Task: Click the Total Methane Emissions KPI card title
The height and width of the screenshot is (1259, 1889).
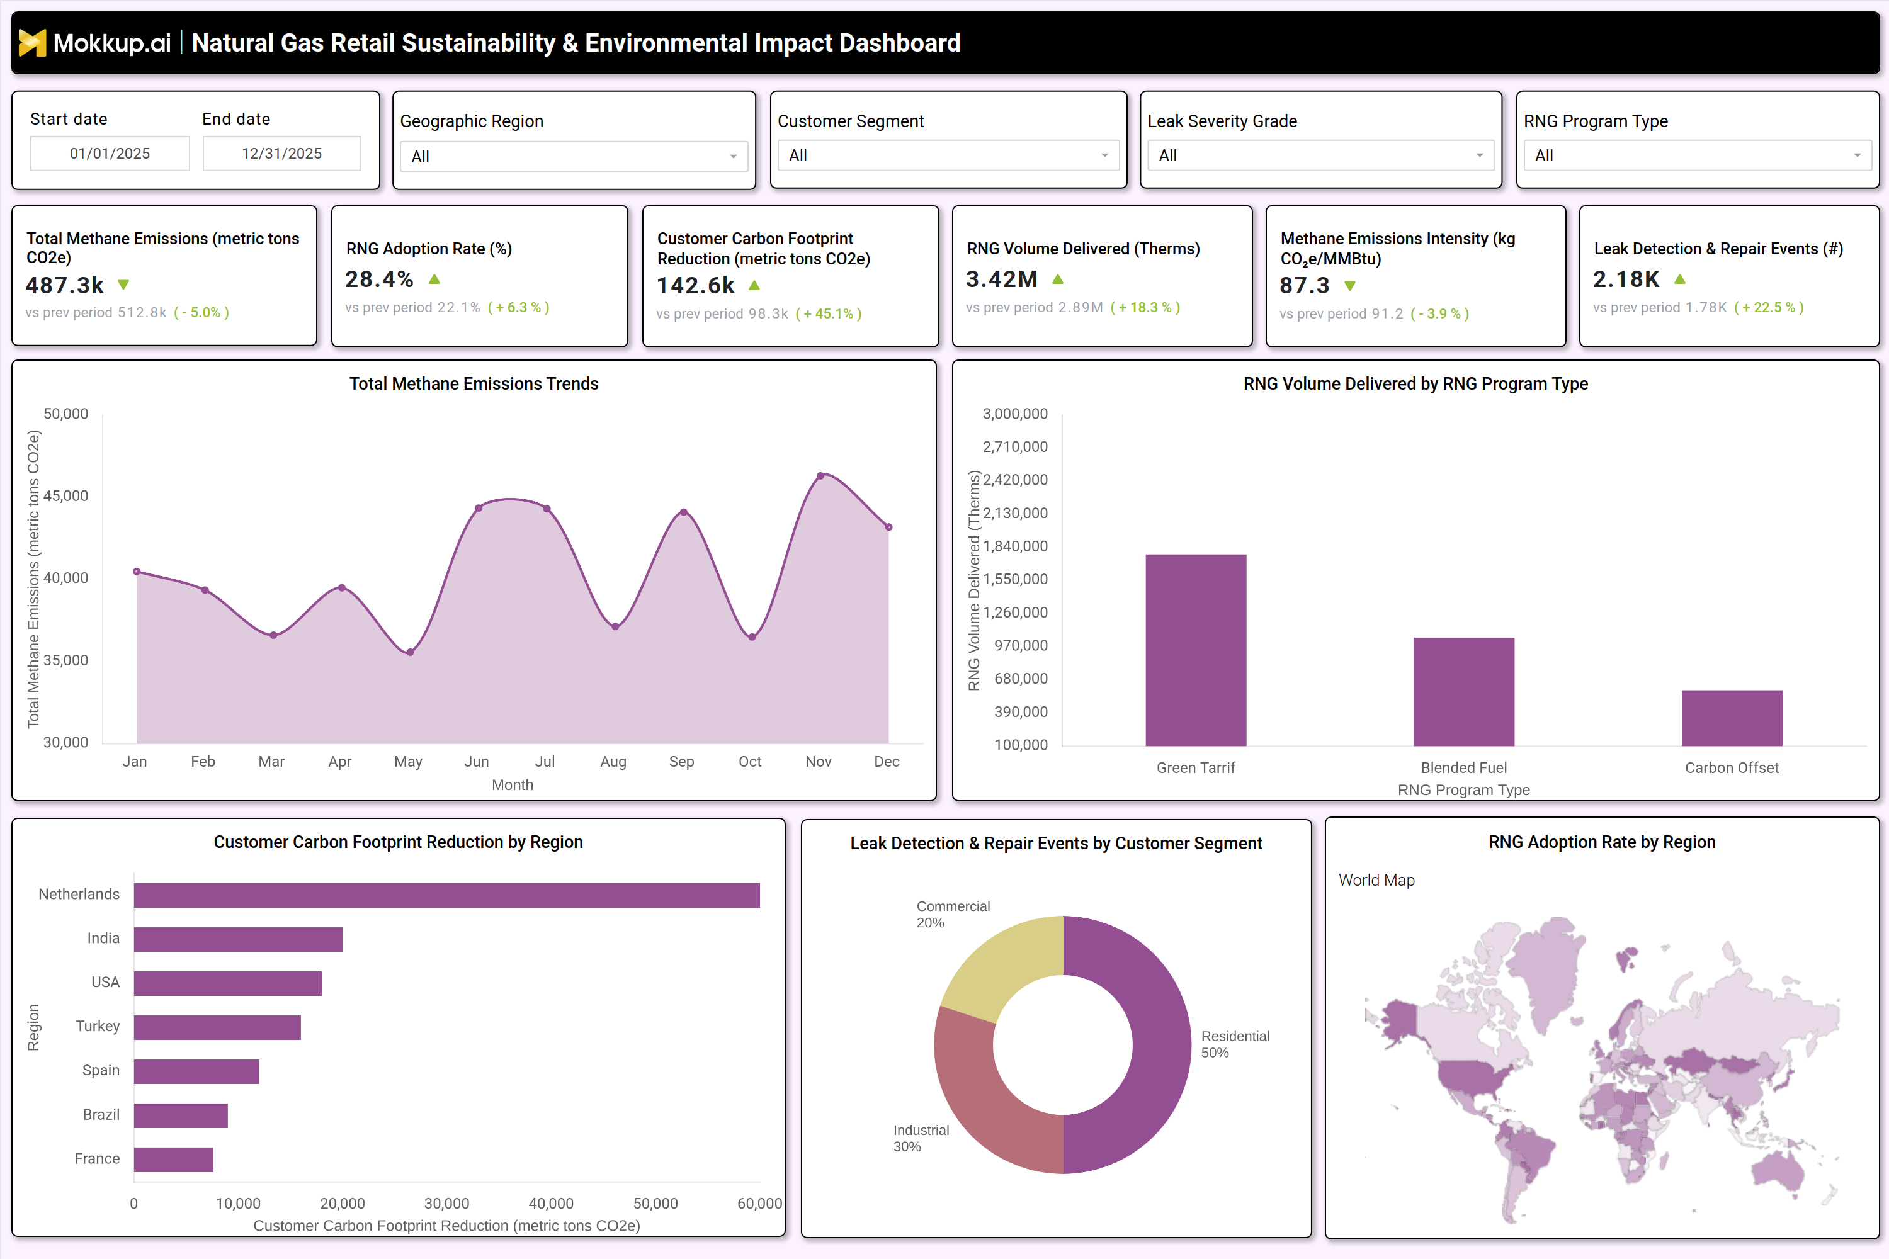Action: coord(162,247)
